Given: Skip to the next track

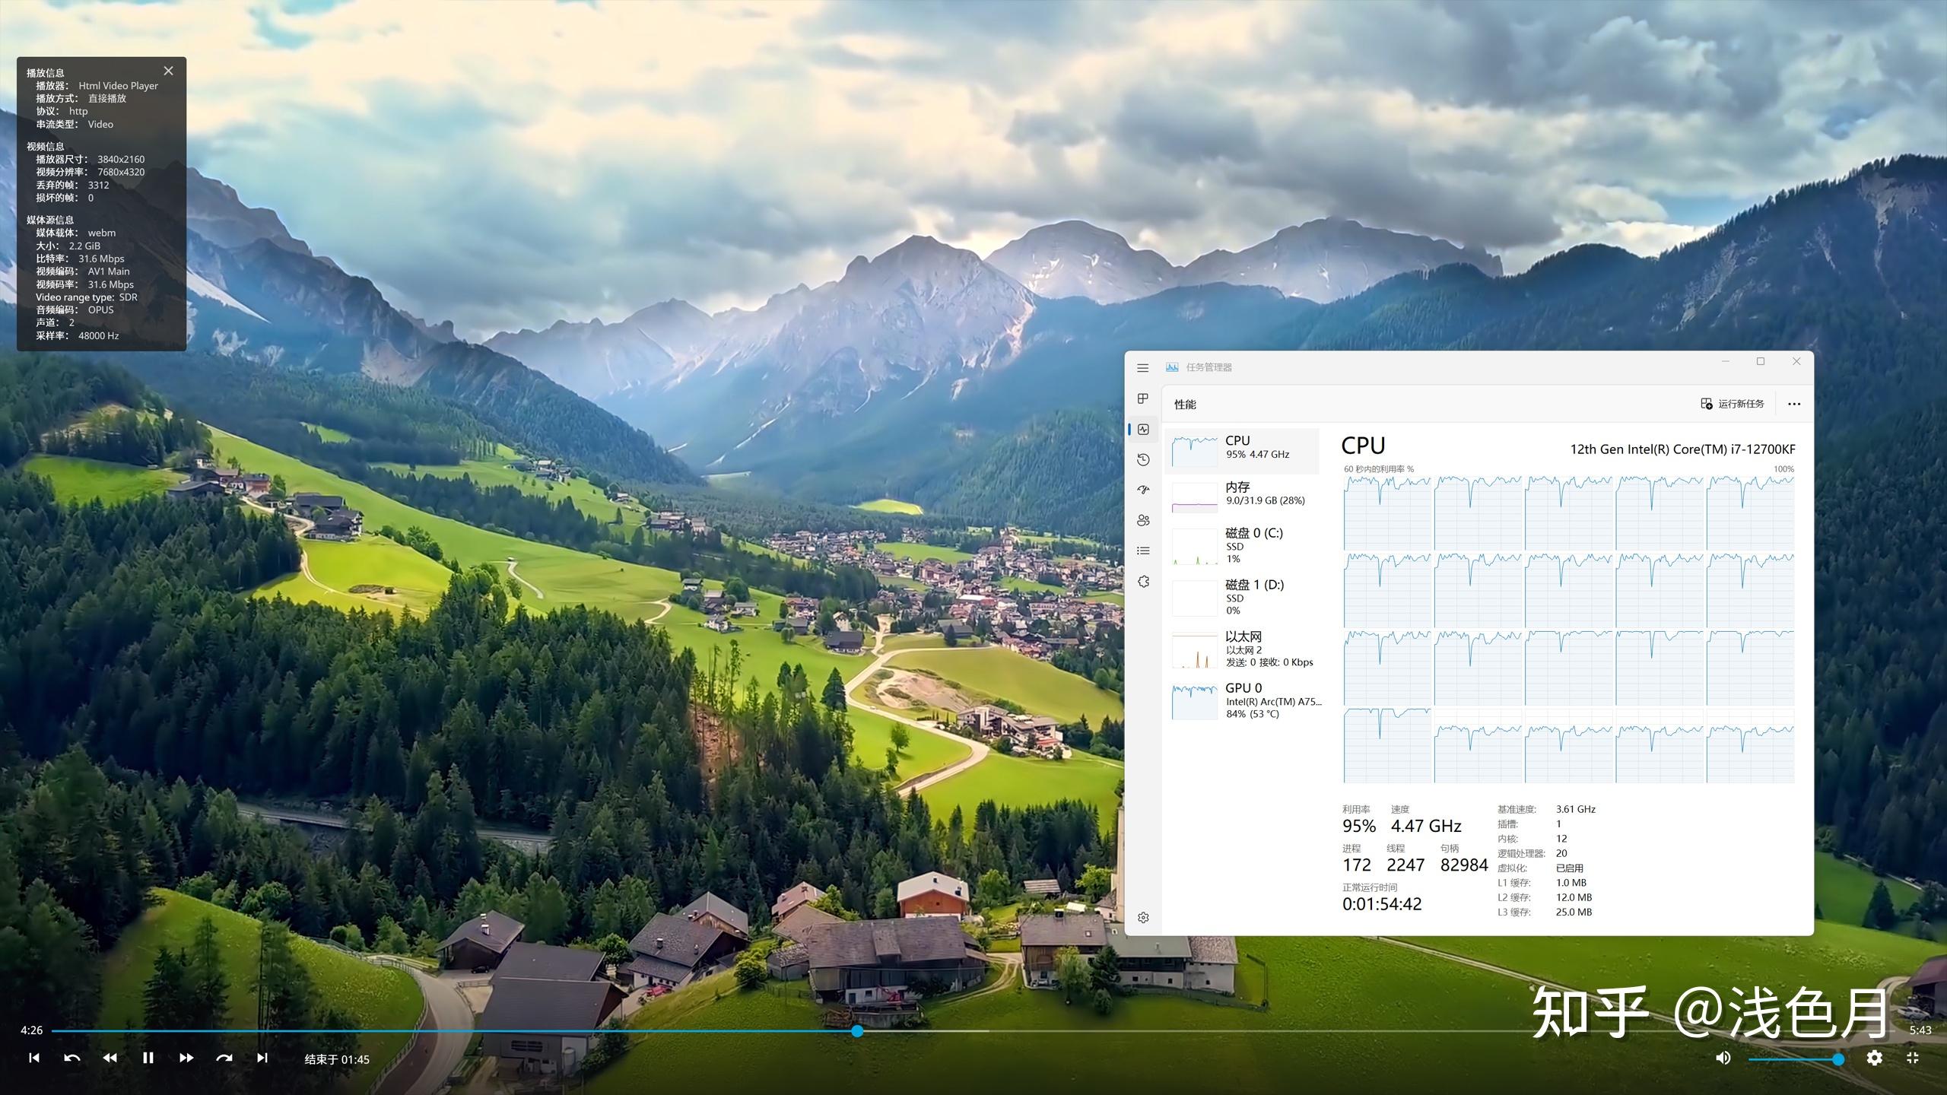Looking at the screenshot, I should [x=262, y=1058].
